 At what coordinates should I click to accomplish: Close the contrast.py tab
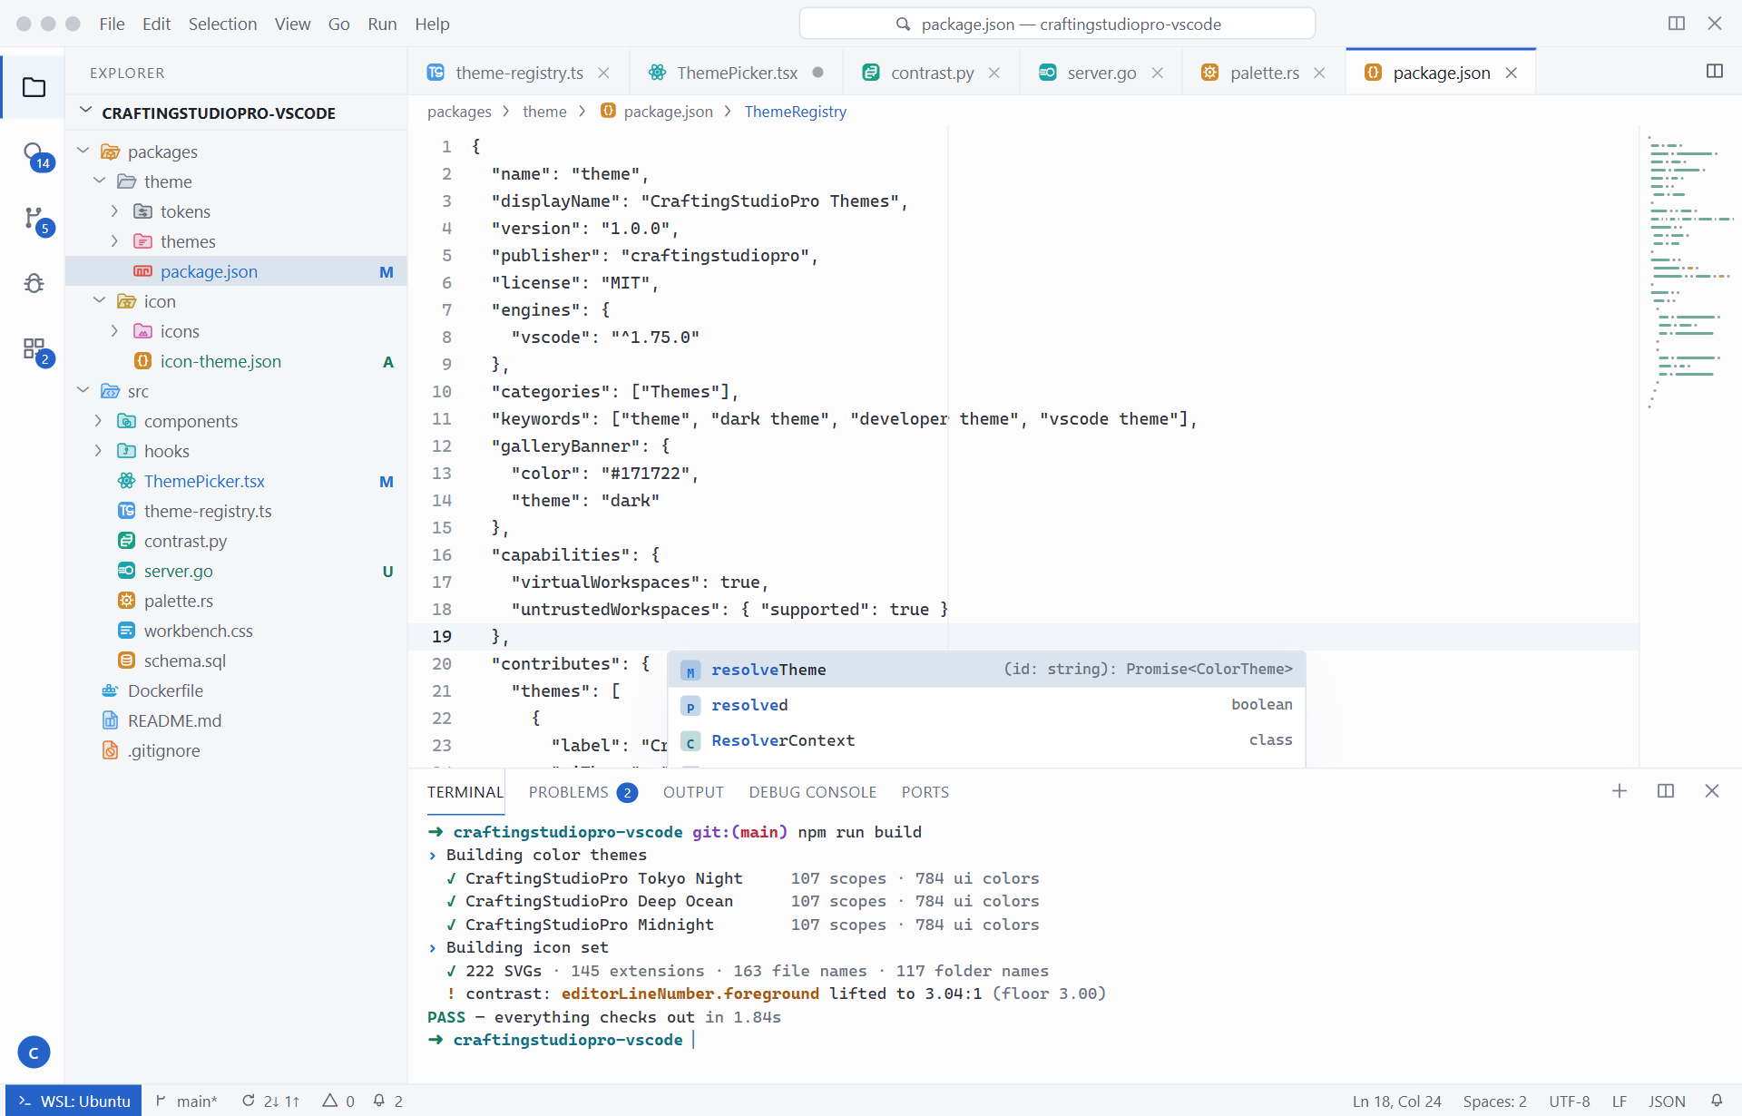[x=994, y=73]
